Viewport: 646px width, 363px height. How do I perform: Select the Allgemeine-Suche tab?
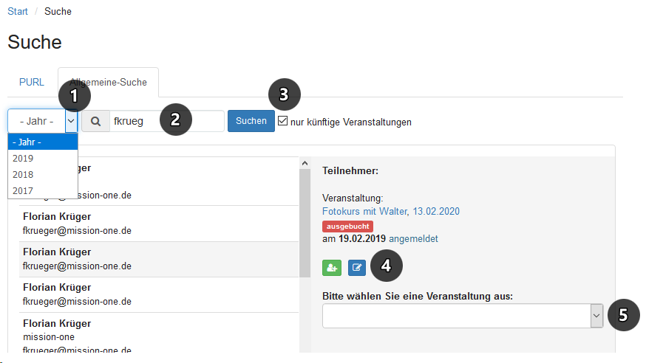click(x=108, y=82)
